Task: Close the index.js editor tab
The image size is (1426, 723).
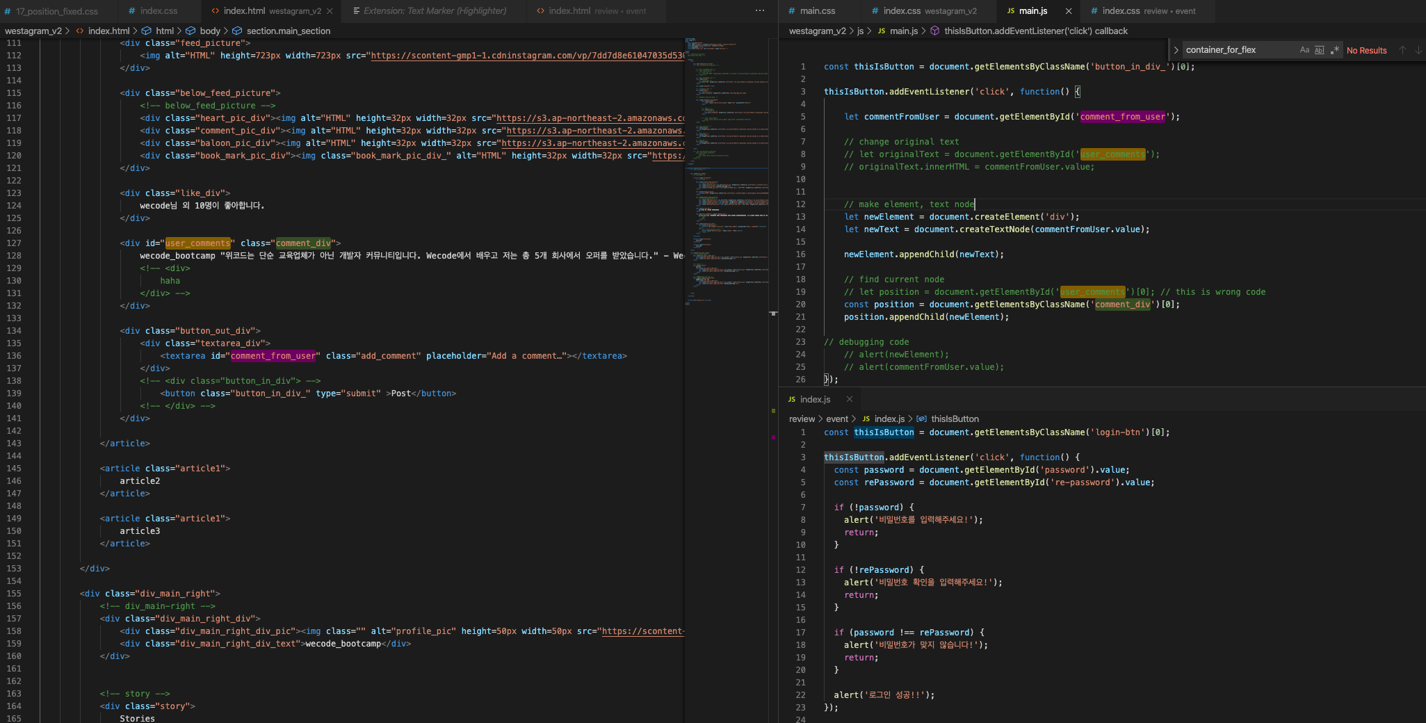Action: click(x=850, y=399)
